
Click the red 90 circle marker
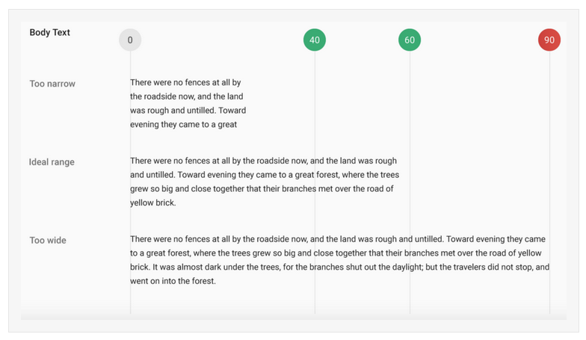(549, 40)
